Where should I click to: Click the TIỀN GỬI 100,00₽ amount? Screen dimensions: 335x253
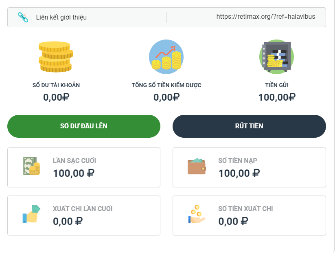pos(277,97)
